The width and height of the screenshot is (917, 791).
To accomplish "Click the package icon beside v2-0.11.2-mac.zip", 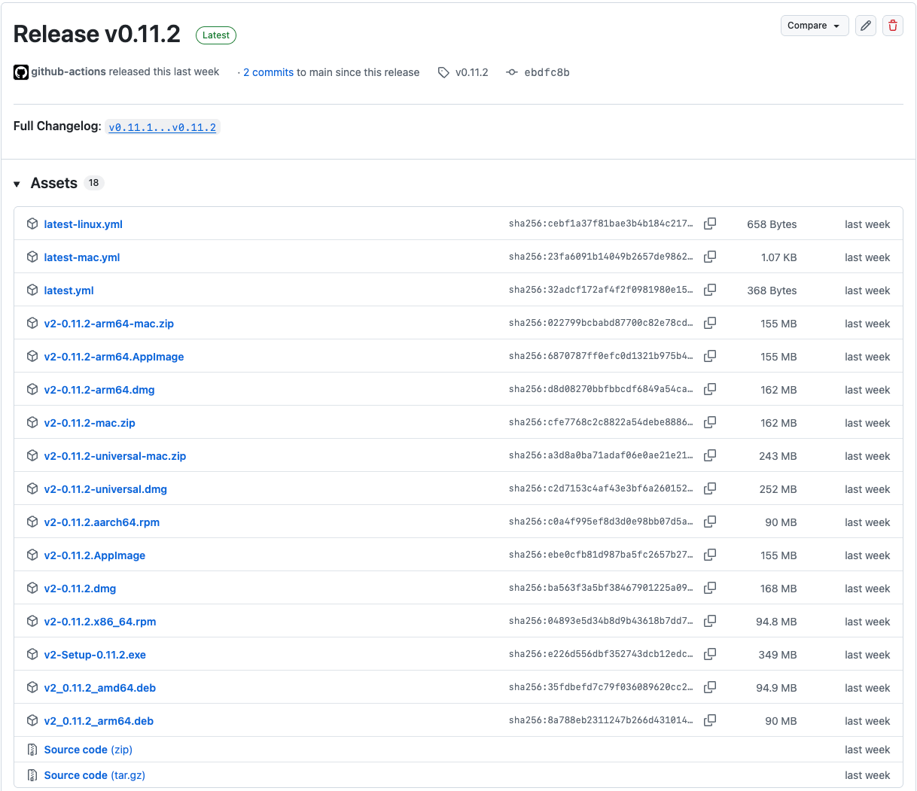I will point(32,422).
